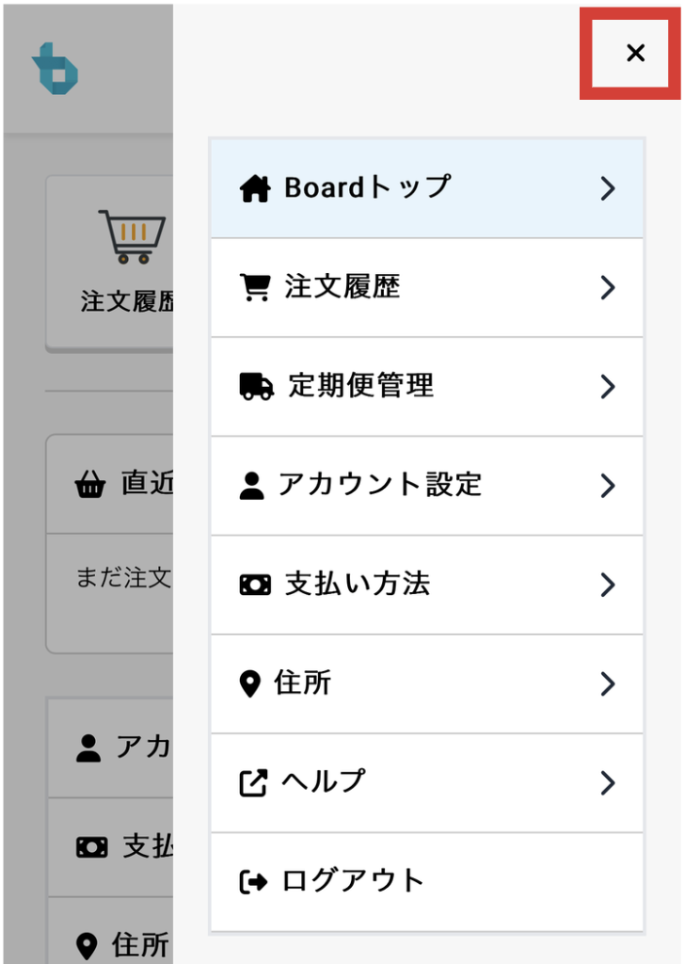
Task: Open the ヘルプ link text
Action: 324,782
